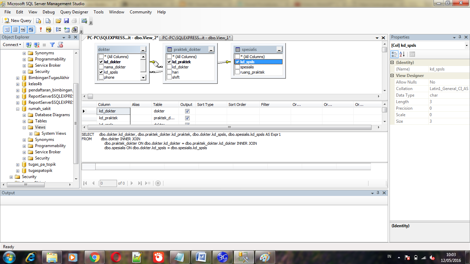Select the Views folder in Object Explorer
The width and height of the screenshot is (470, 264).
40,127
